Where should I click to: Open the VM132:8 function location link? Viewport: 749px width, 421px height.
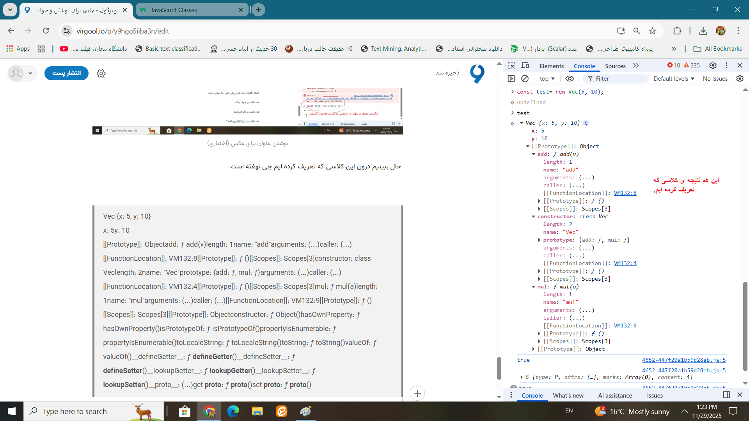click(x=625, y=193)
